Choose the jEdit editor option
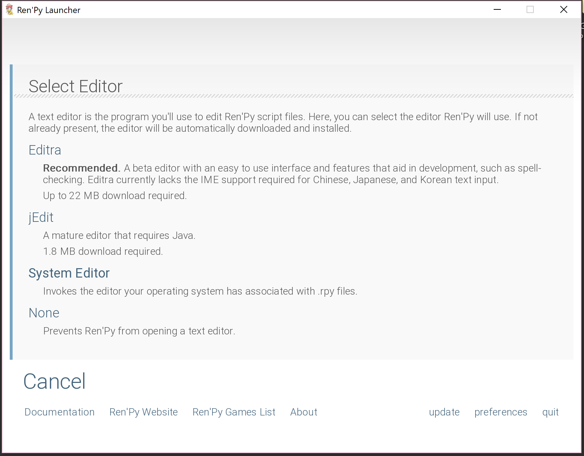Viewport: 584px width, 456px height. point(40,217)
